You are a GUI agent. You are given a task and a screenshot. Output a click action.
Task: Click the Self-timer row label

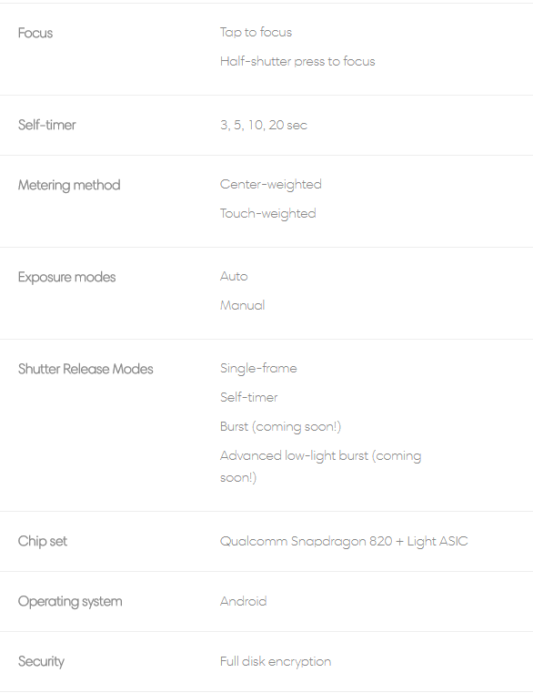46,125
